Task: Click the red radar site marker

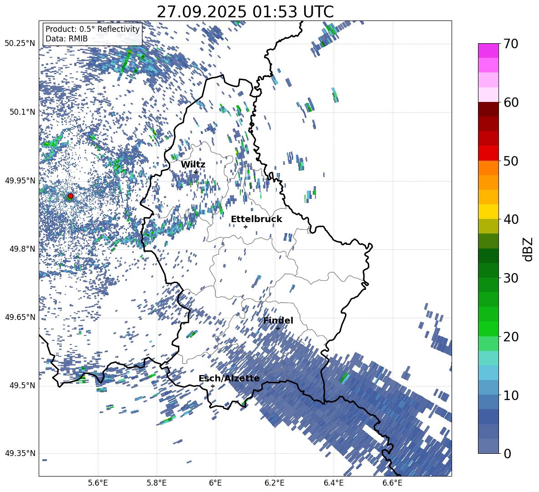Action: point(70,196)
